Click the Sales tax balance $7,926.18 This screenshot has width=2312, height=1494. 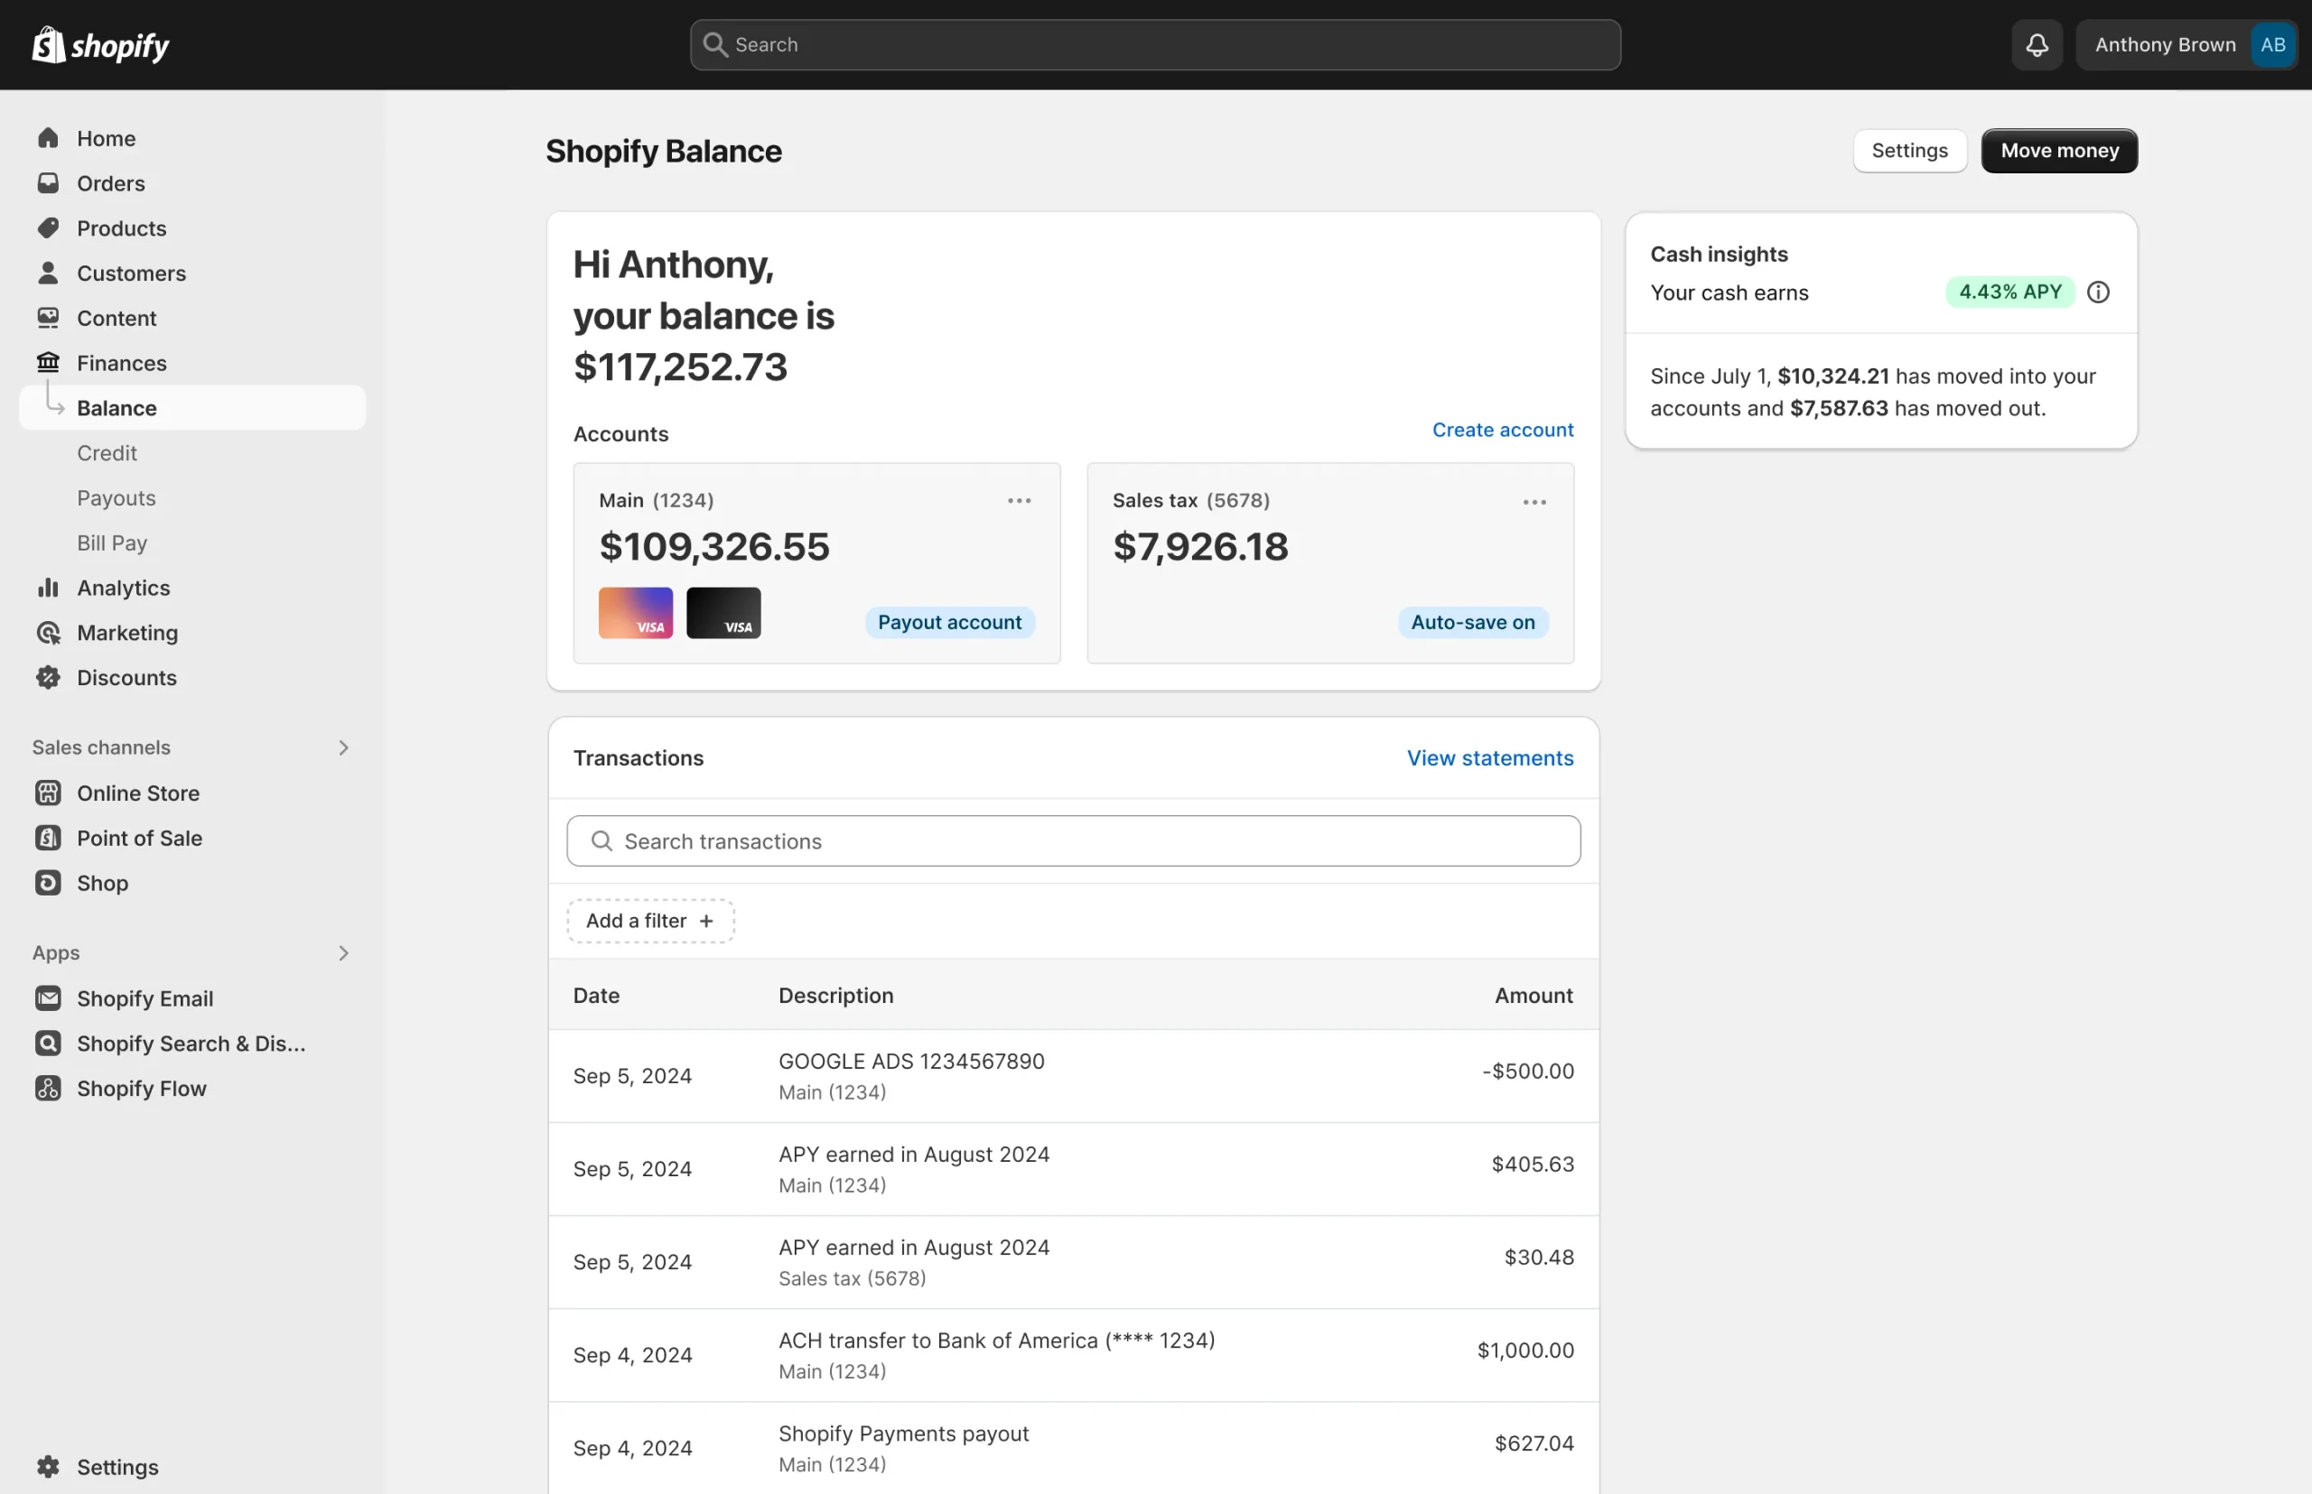click(1200, 546)
